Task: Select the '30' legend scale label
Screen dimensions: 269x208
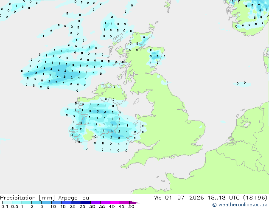Action: pos(92,206)
